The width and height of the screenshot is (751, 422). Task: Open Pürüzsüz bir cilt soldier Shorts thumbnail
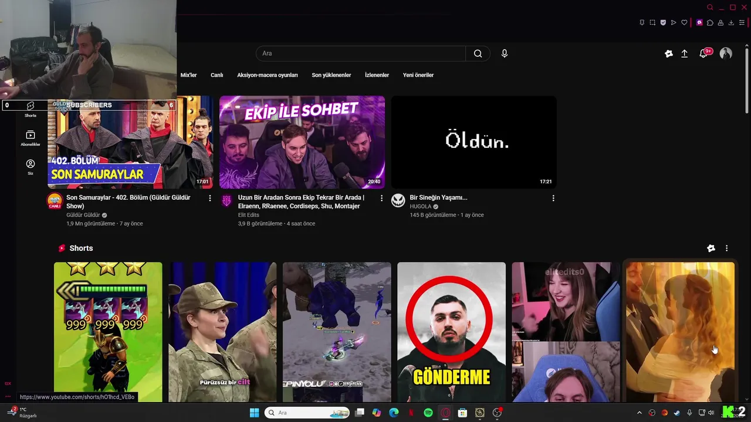click(222, 332)
